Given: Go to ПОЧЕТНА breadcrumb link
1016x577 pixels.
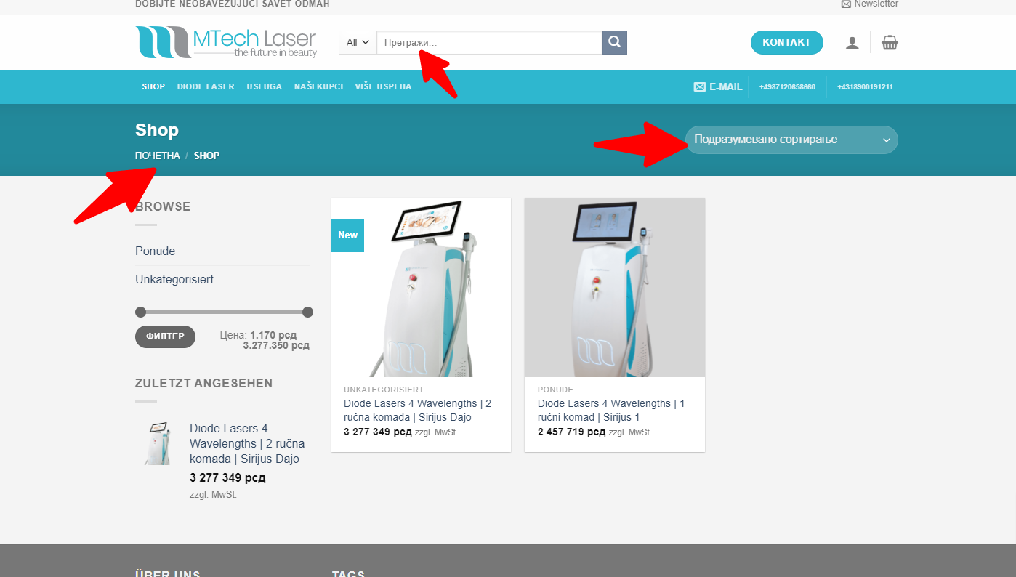Looking at the screenshot, I should [x=158, y=156].
